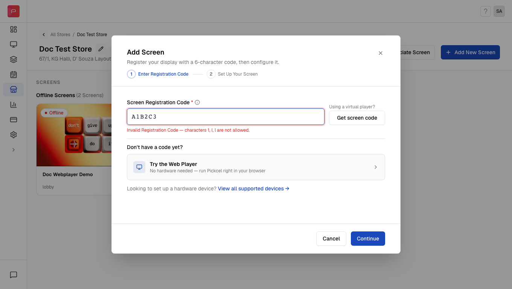Click Get screen code button
Image resolution: width=512 pixels, height=289 pixels.
(x=357, y=118)
